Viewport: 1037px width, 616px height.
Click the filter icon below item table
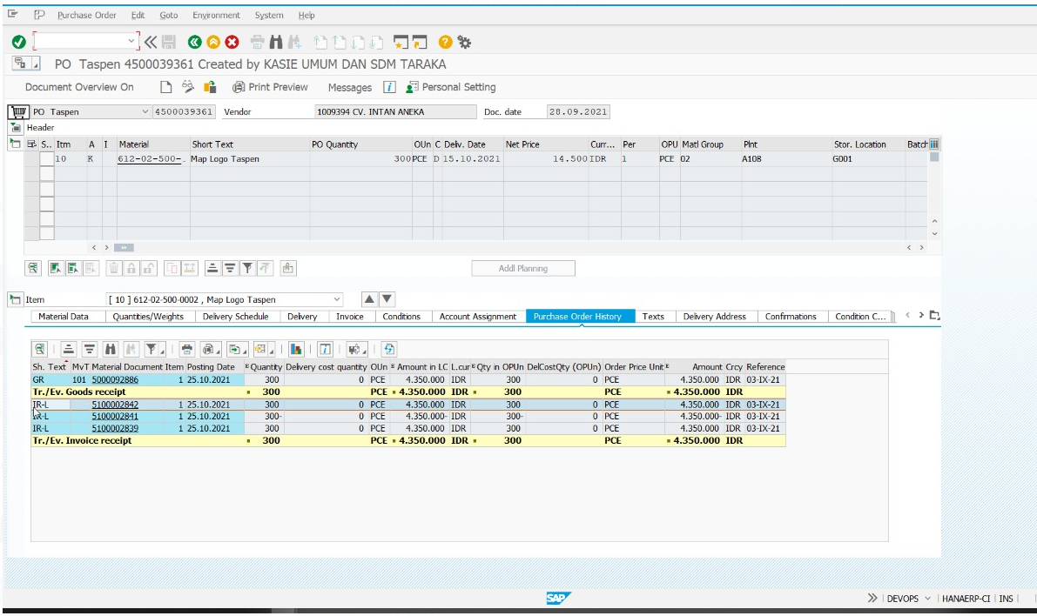(x=247, y=268)
